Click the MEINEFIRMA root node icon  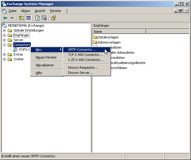pos(4,26)
